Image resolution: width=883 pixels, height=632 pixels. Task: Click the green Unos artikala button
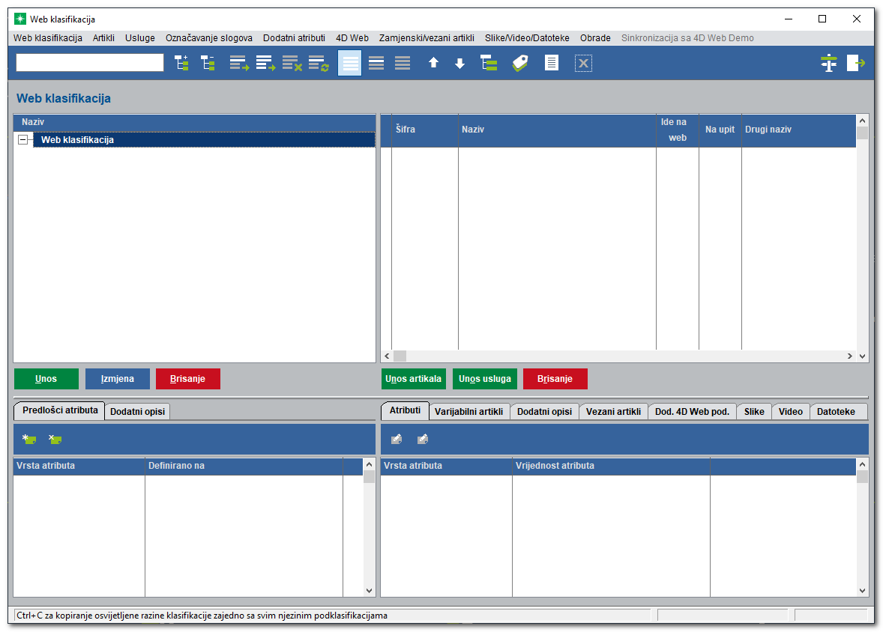pyautogui.click(x=414, y=379)
